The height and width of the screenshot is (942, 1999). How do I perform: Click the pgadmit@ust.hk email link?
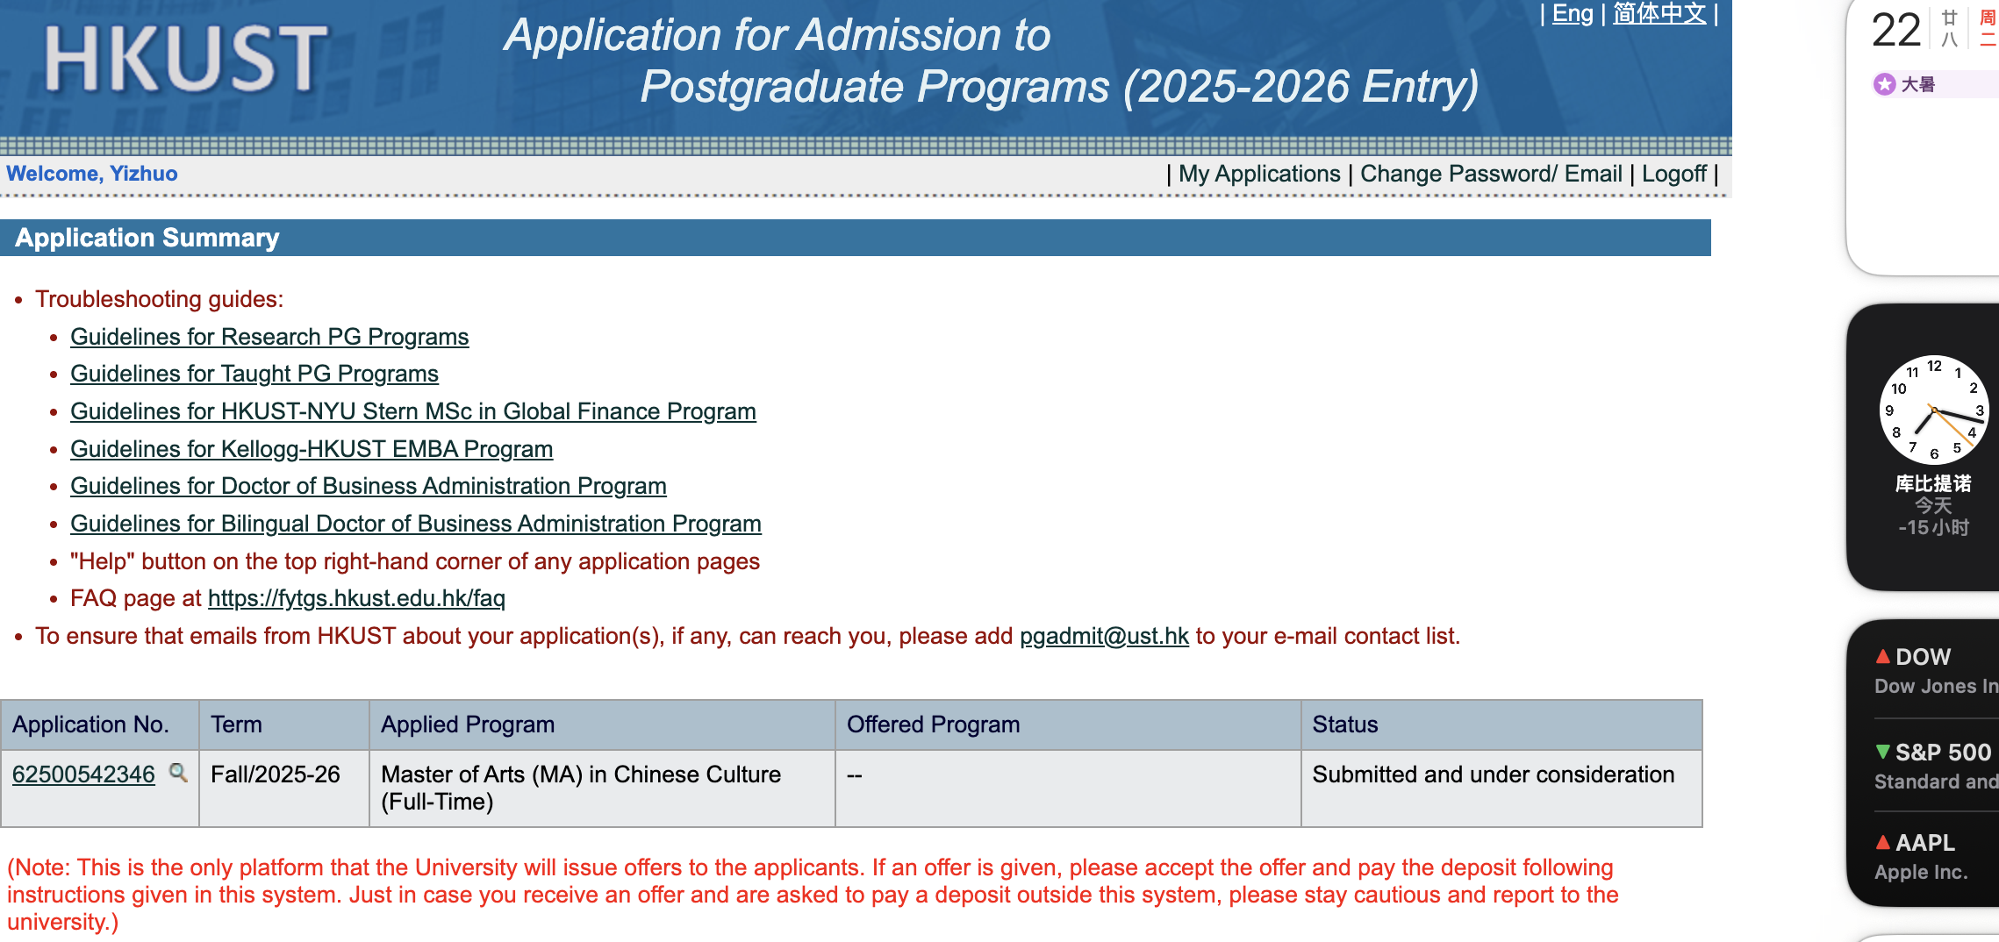pos(1104,636)
